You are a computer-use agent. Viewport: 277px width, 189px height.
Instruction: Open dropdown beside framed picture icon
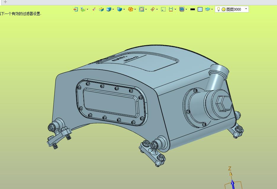tap(146, 9)
